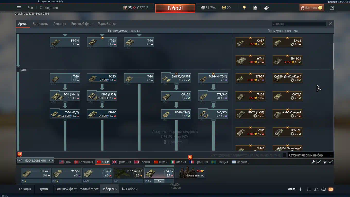The image size is (350, 197).
Task: Switch to Большой флот research tab
Action: [82, 24]
